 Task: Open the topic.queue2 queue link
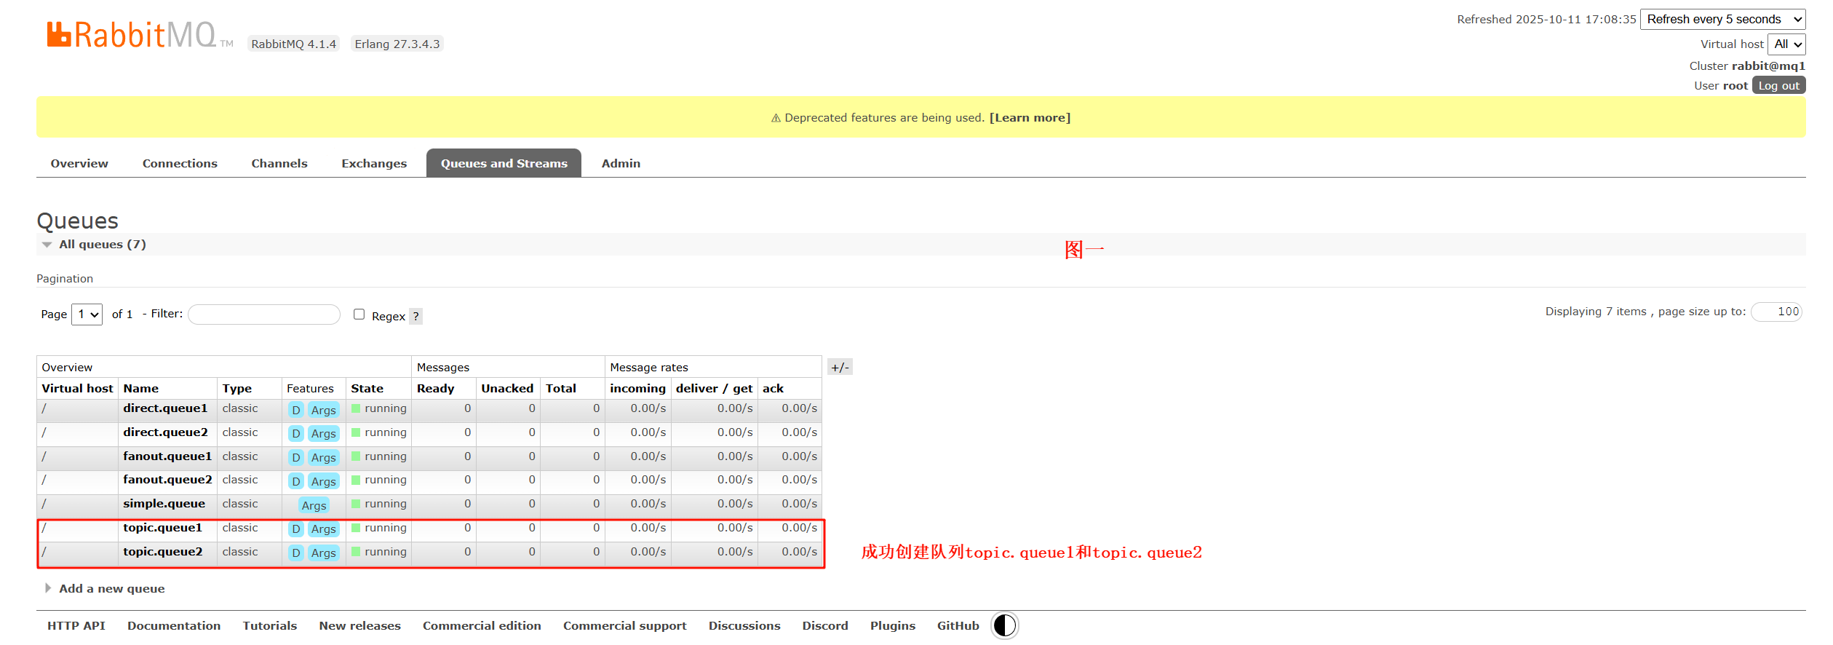tap(163, 551)
